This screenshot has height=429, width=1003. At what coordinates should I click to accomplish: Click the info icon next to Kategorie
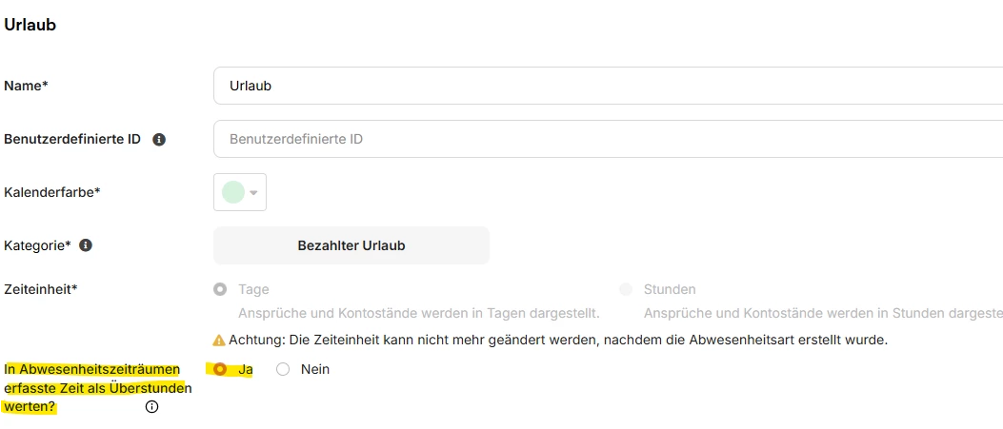coord(86,245)
